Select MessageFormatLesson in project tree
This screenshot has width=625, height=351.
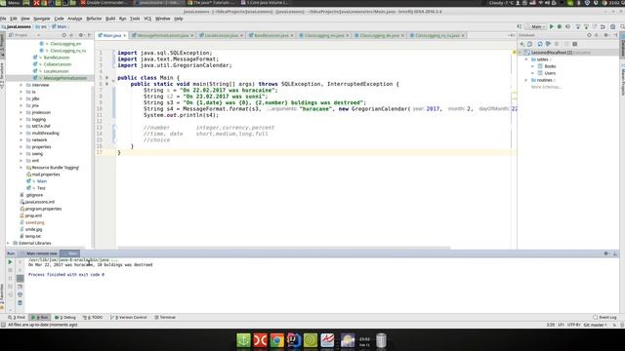(x=65, y=78)
